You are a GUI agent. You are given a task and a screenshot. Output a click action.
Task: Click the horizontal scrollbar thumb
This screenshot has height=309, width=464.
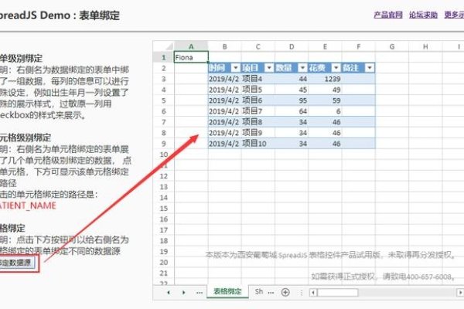coord(338,293)
